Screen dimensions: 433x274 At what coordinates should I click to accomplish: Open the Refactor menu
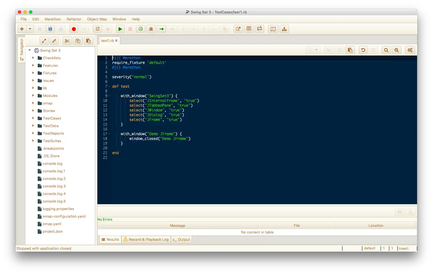coord(74,19)
